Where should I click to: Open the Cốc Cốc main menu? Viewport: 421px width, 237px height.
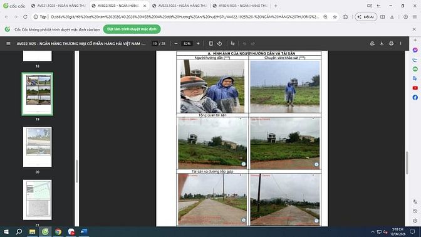415,17
